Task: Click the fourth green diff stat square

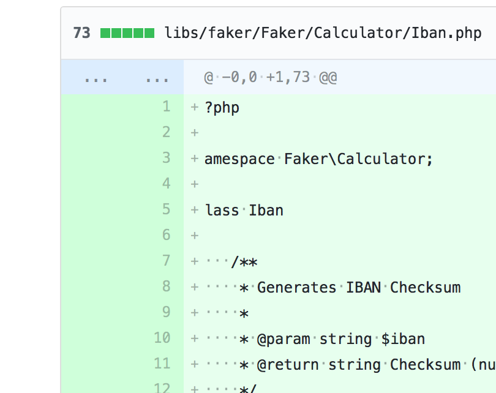Action: click(139, 32)
